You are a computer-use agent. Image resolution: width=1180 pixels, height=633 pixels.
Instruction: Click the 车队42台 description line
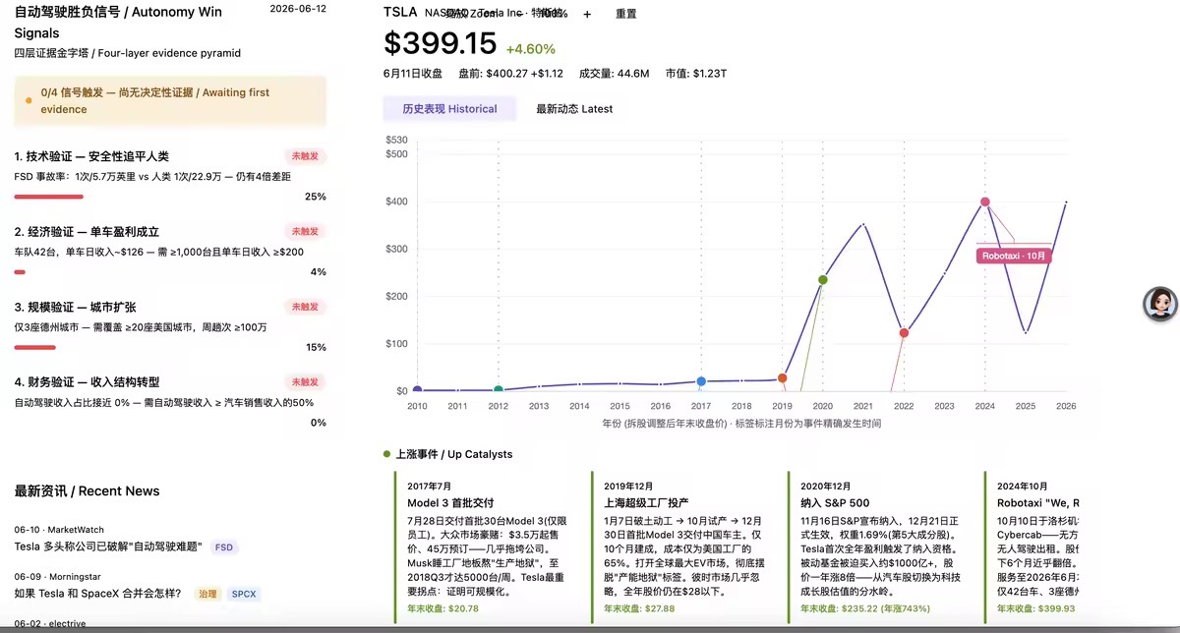tap(159, 252)
